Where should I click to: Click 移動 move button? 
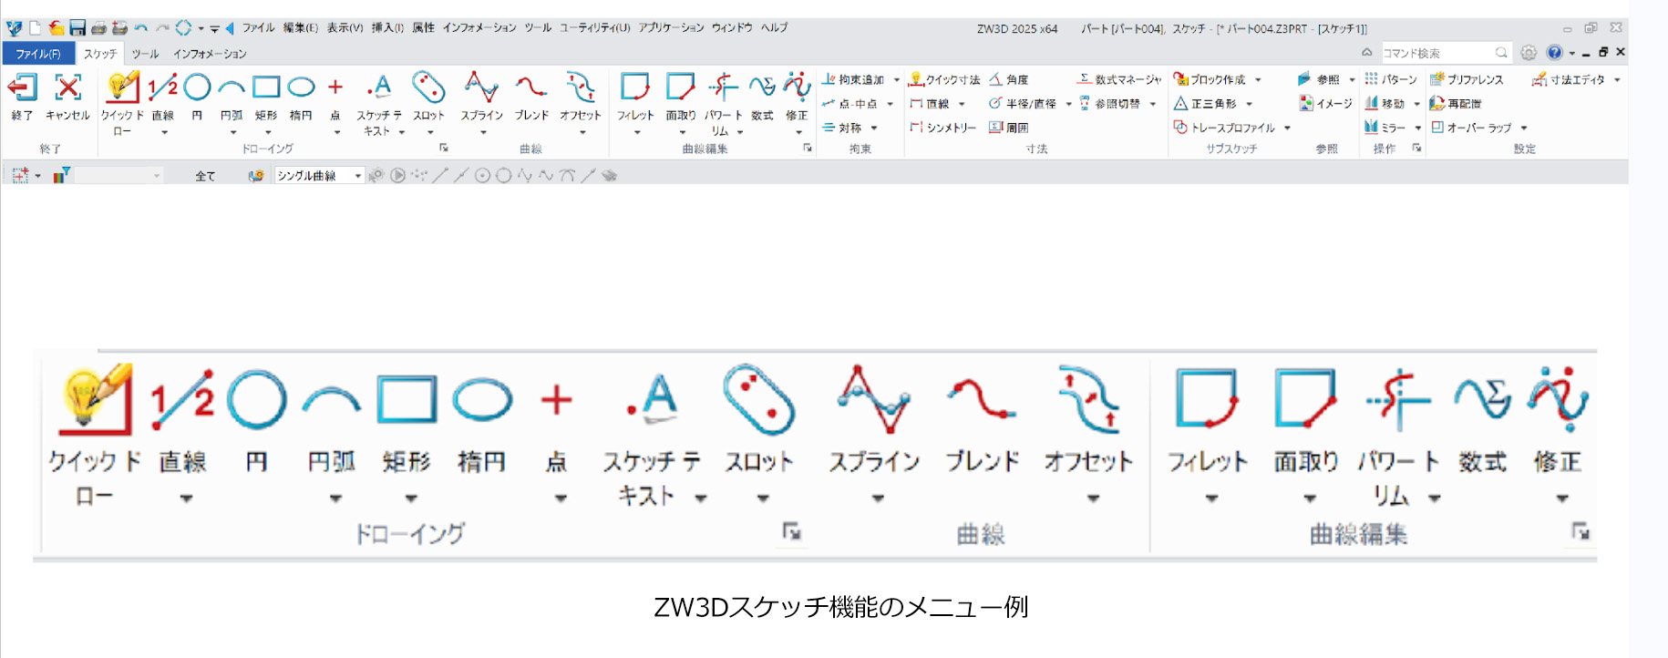pos(1385,103)
